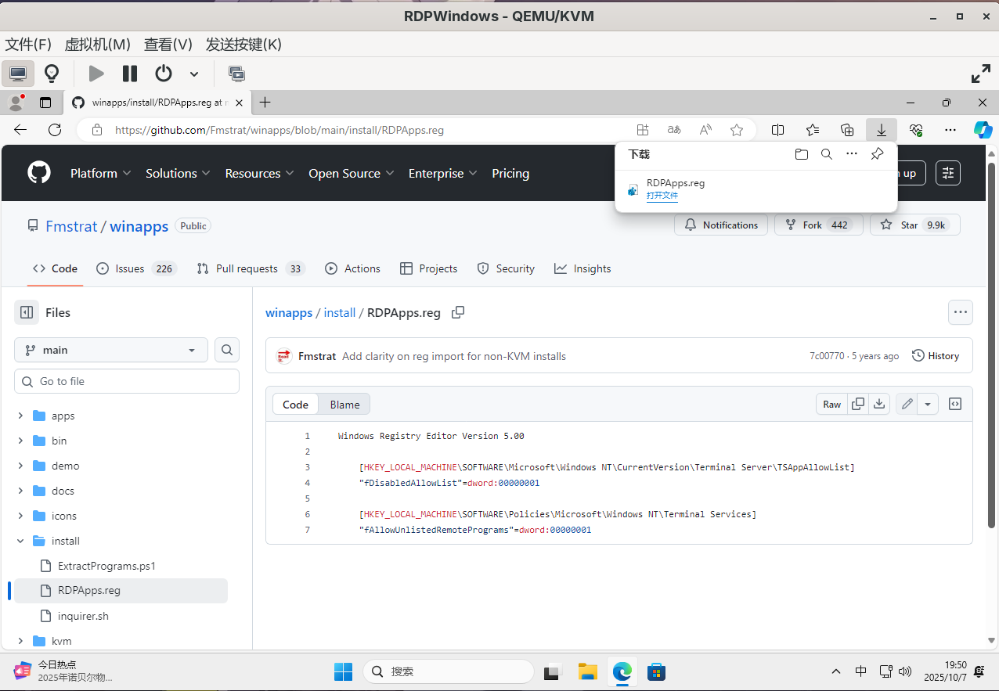Screen dimensions: 999x691
Task: Click 打开文件 link for RDPApps.reg
Action: click(x=662, y=196)
